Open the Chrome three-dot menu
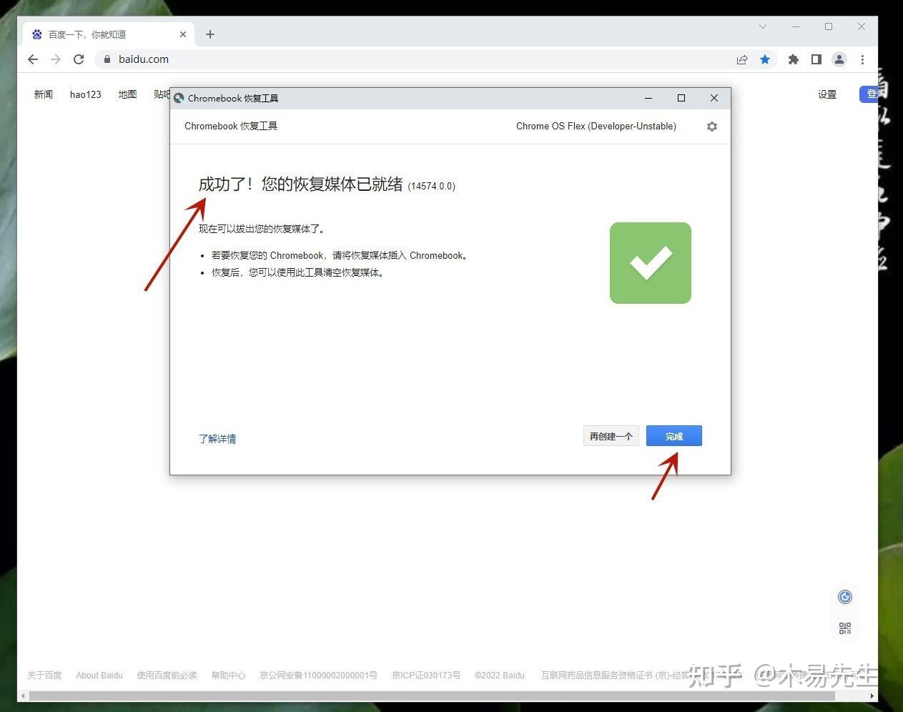The width and height of the screenshot is (903, 712). click(x=862, y=59)
